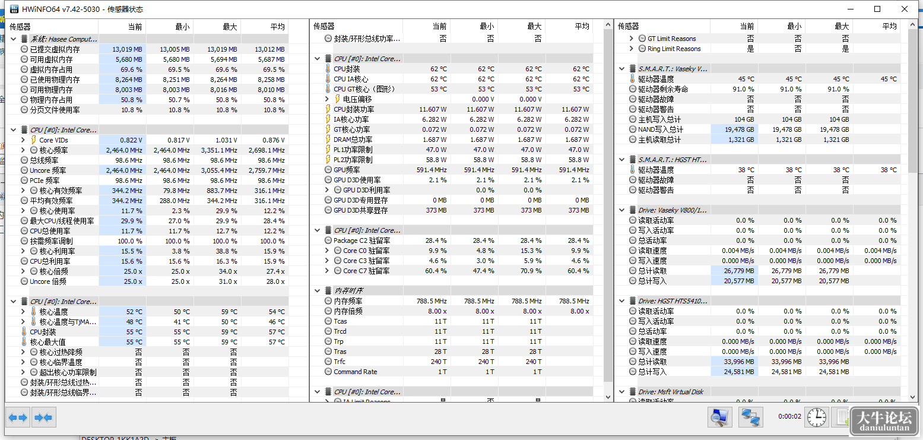
Task: Click the 当前 column header in the left panel
Action: [122, 27]
